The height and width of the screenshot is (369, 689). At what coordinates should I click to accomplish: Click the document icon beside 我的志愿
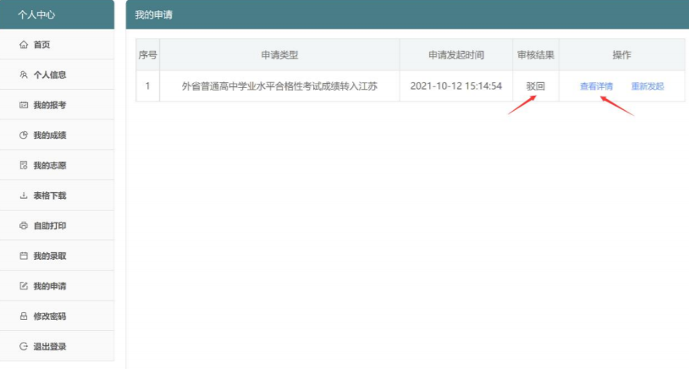click(24, 166)
